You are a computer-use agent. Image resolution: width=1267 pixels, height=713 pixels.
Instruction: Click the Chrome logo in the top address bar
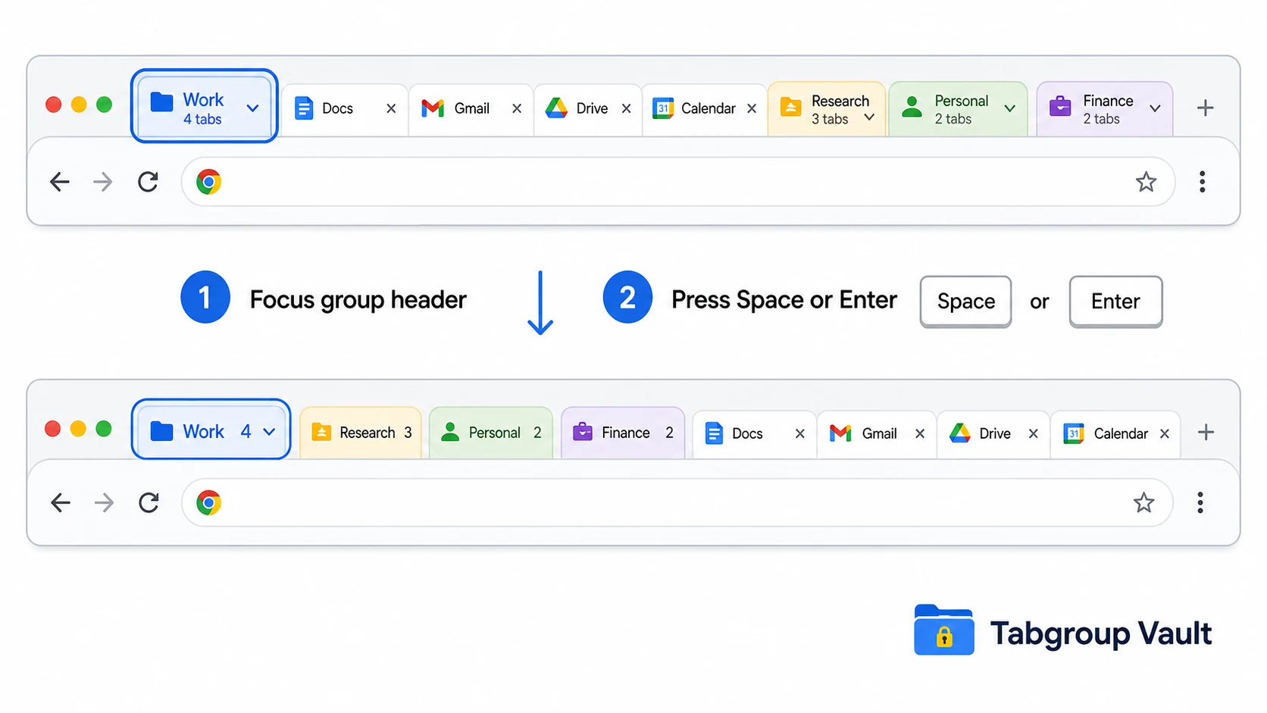click(208, 182)
